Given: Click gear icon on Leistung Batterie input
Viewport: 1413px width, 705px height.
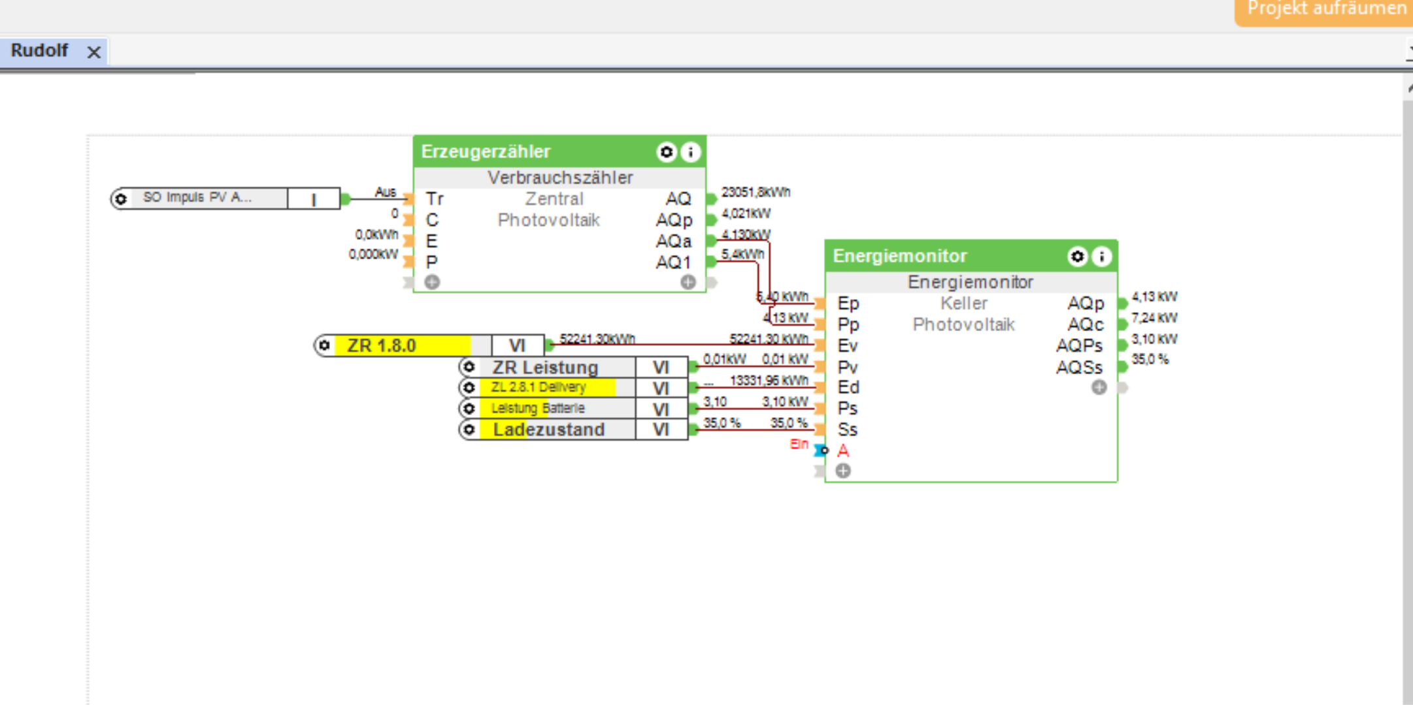Looking at the screenshot, I should pyautogui.click(x=469, y=409).
